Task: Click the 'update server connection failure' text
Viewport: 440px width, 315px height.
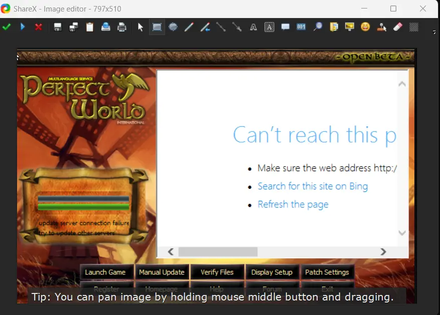Action: 84,223
